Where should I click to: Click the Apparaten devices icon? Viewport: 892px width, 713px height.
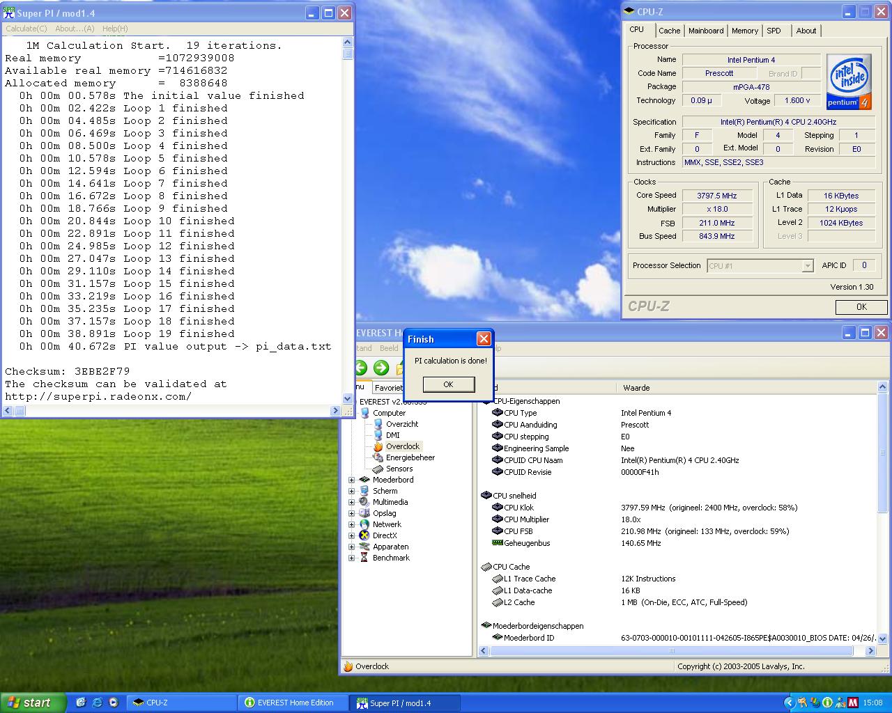[364, 547]
